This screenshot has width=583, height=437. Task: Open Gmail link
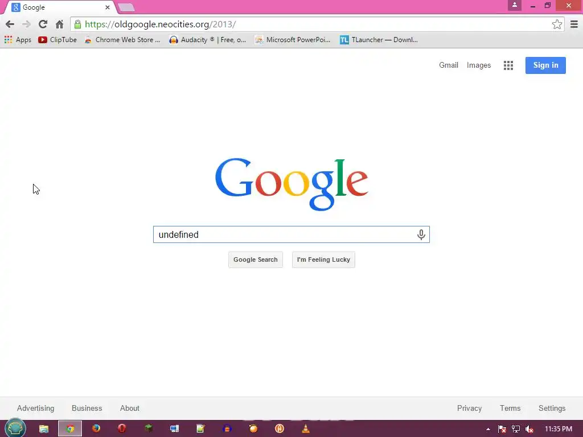(449, 65)
